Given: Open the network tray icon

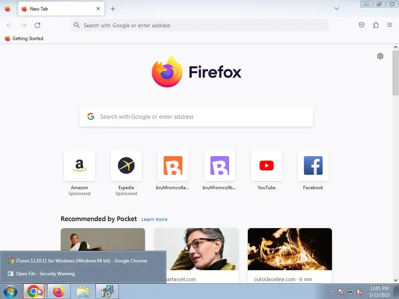Looking at the screenshot, I should pyautogui.click(x=350, y=292).
